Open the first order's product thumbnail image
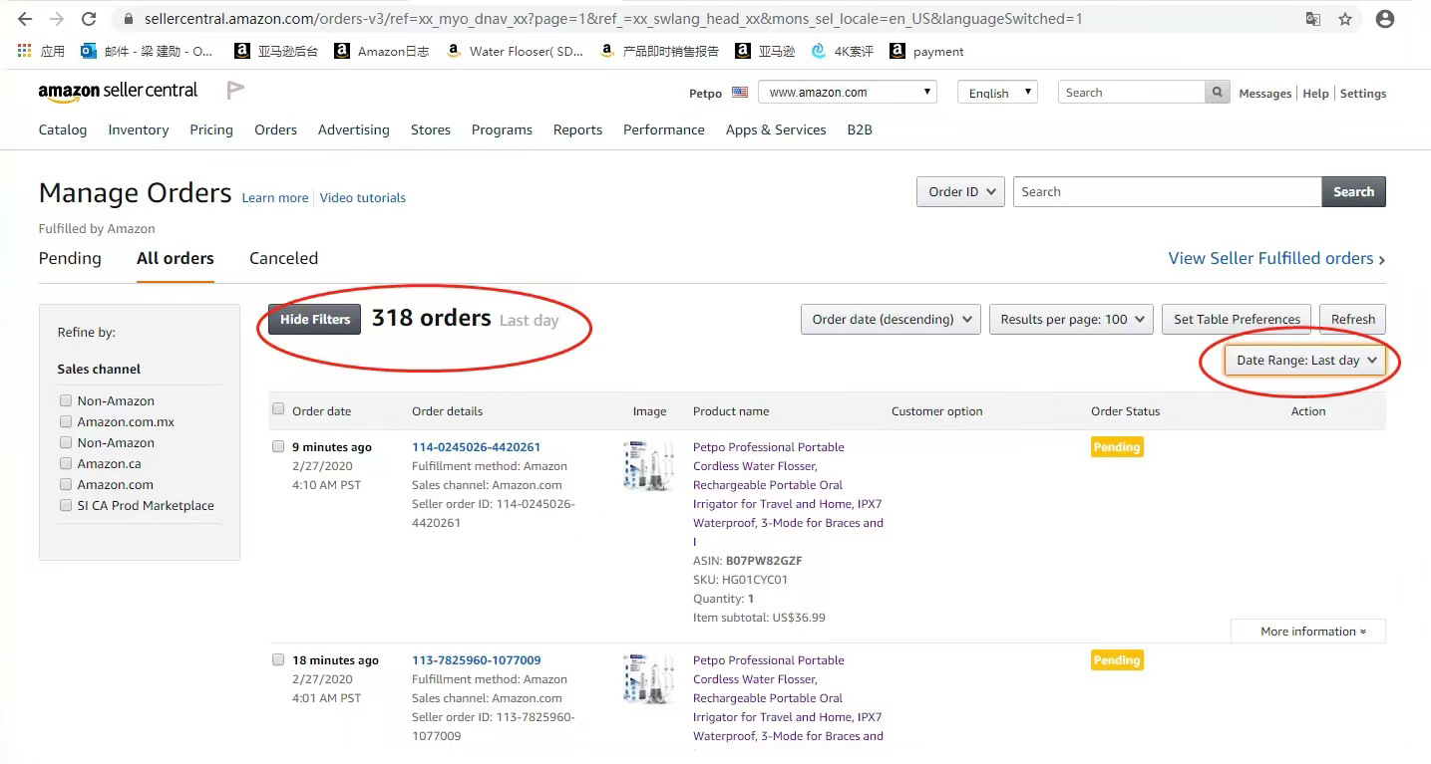The width and height of the screenshot is (1431, 764). click(x=649, y=465)
